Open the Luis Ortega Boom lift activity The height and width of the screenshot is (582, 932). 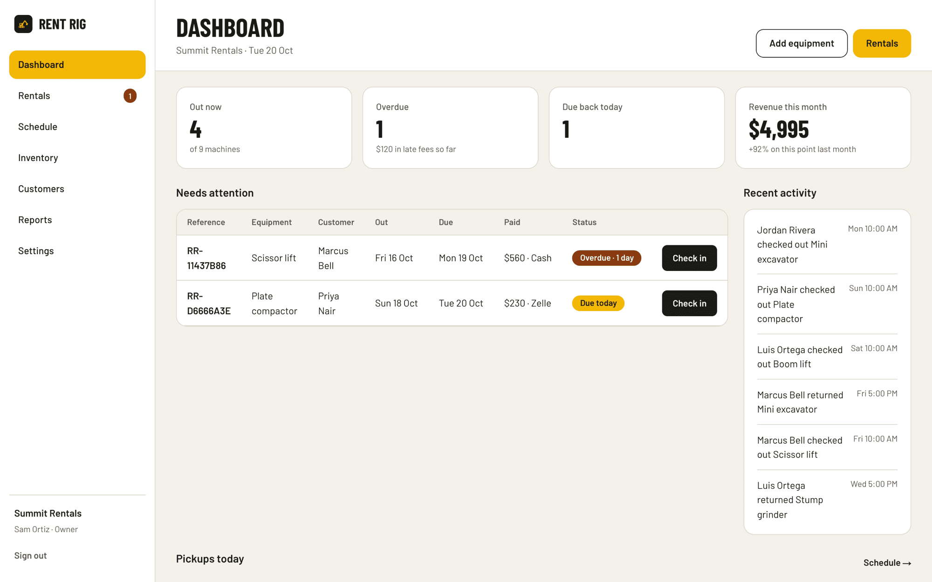[827, 357]
